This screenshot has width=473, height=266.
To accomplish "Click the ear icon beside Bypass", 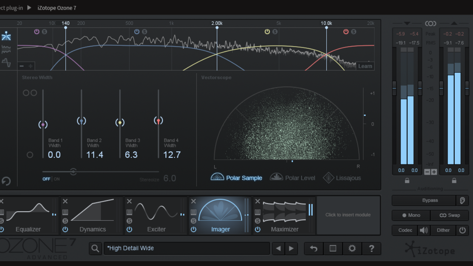I will click(462, 200).
